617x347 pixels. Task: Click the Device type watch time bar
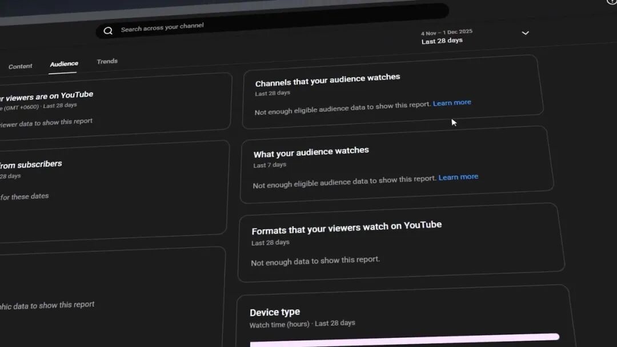404,340
